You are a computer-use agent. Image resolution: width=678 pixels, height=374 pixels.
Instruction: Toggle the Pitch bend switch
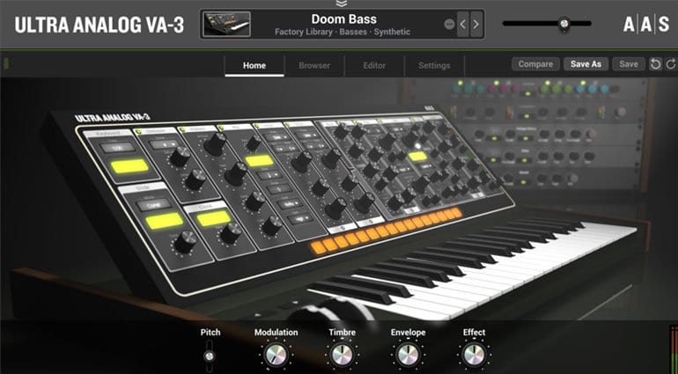point(210,356)
